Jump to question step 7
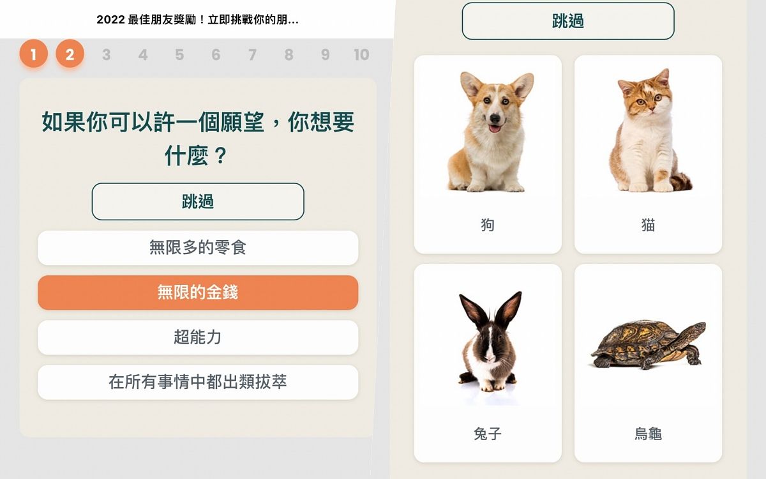Image resolution: width=766 pixels, height=479 pixels. pyautogui.click(x=252, y=55)
